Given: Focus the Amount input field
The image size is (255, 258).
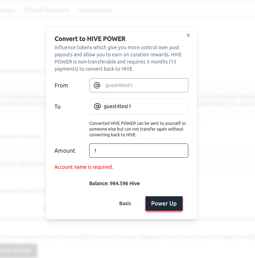Looking at the screenshot, I should [x=138, y=151].
